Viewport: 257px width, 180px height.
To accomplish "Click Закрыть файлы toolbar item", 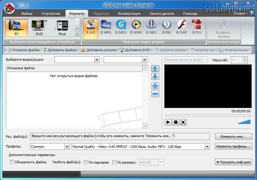I will (x=170, y=50).
